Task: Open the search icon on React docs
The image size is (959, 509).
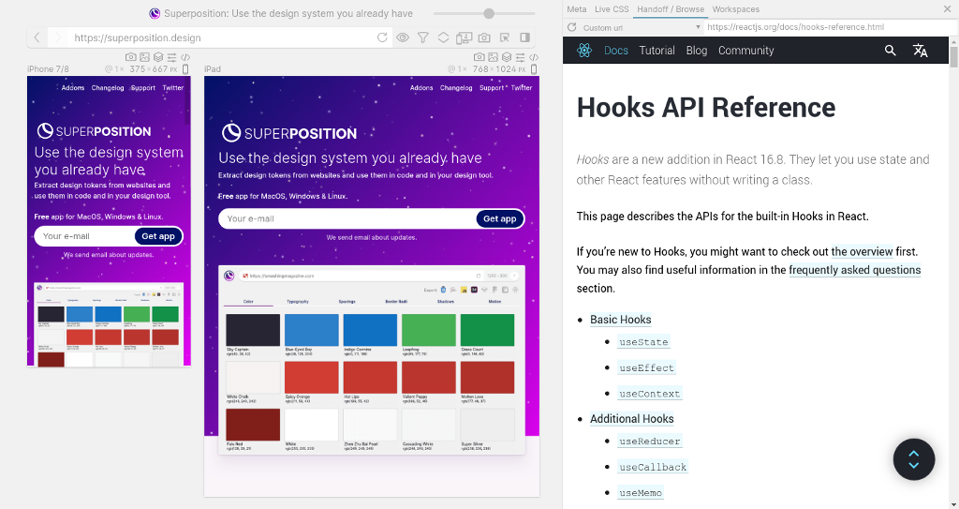Action: point(891,51)
